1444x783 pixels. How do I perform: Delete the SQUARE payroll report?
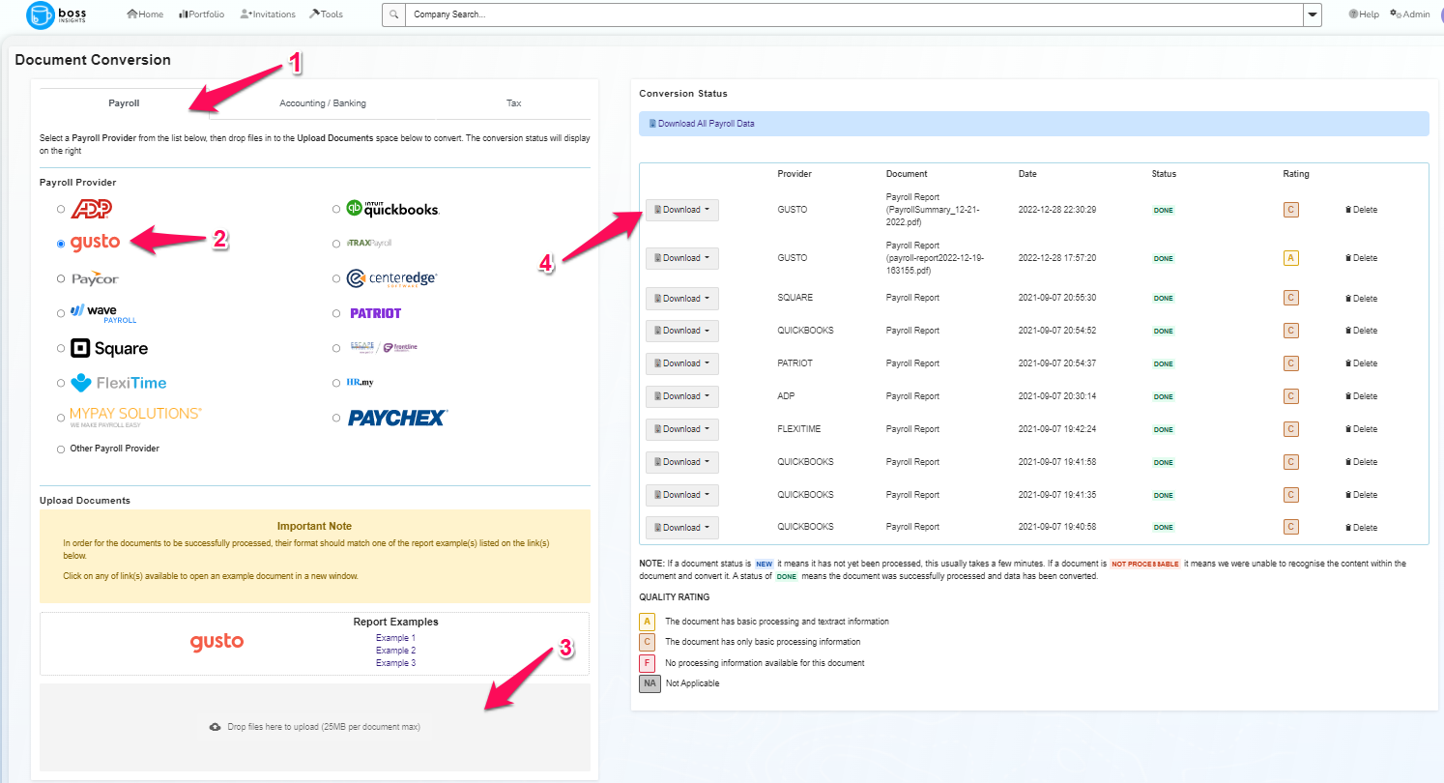(1361, 299)
